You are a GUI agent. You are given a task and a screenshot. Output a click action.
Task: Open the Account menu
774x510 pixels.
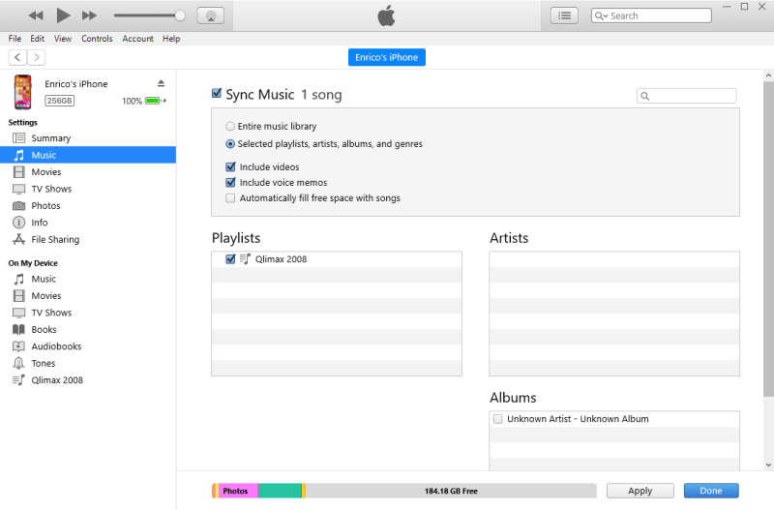tap(137, 39)
